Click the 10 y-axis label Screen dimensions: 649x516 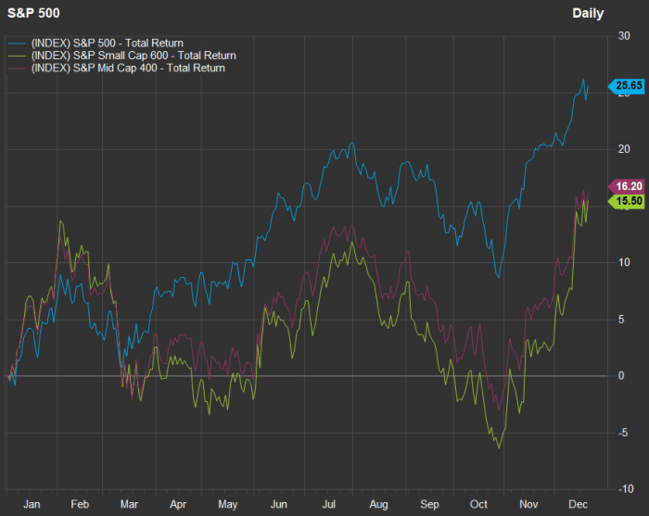(x=624, y=262)
